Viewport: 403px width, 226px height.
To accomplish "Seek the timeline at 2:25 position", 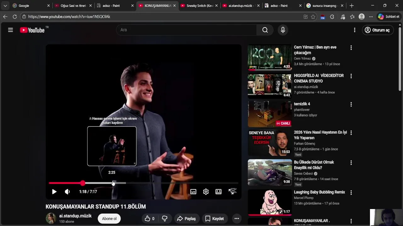I will click(113, 183).
